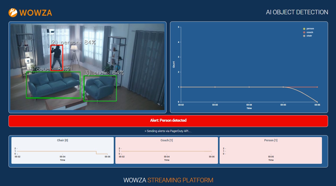Click the WOWZA wordmark beside the logo
Screen dimensions: 336x186
pos(36,13)
